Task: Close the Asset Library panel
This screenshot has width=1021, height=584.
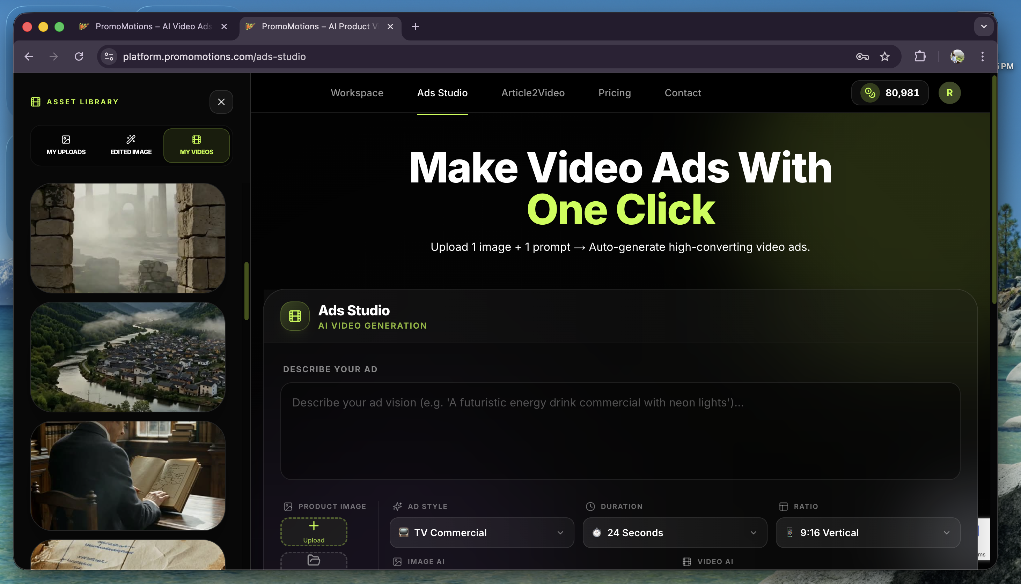Action: coord(221,102)
